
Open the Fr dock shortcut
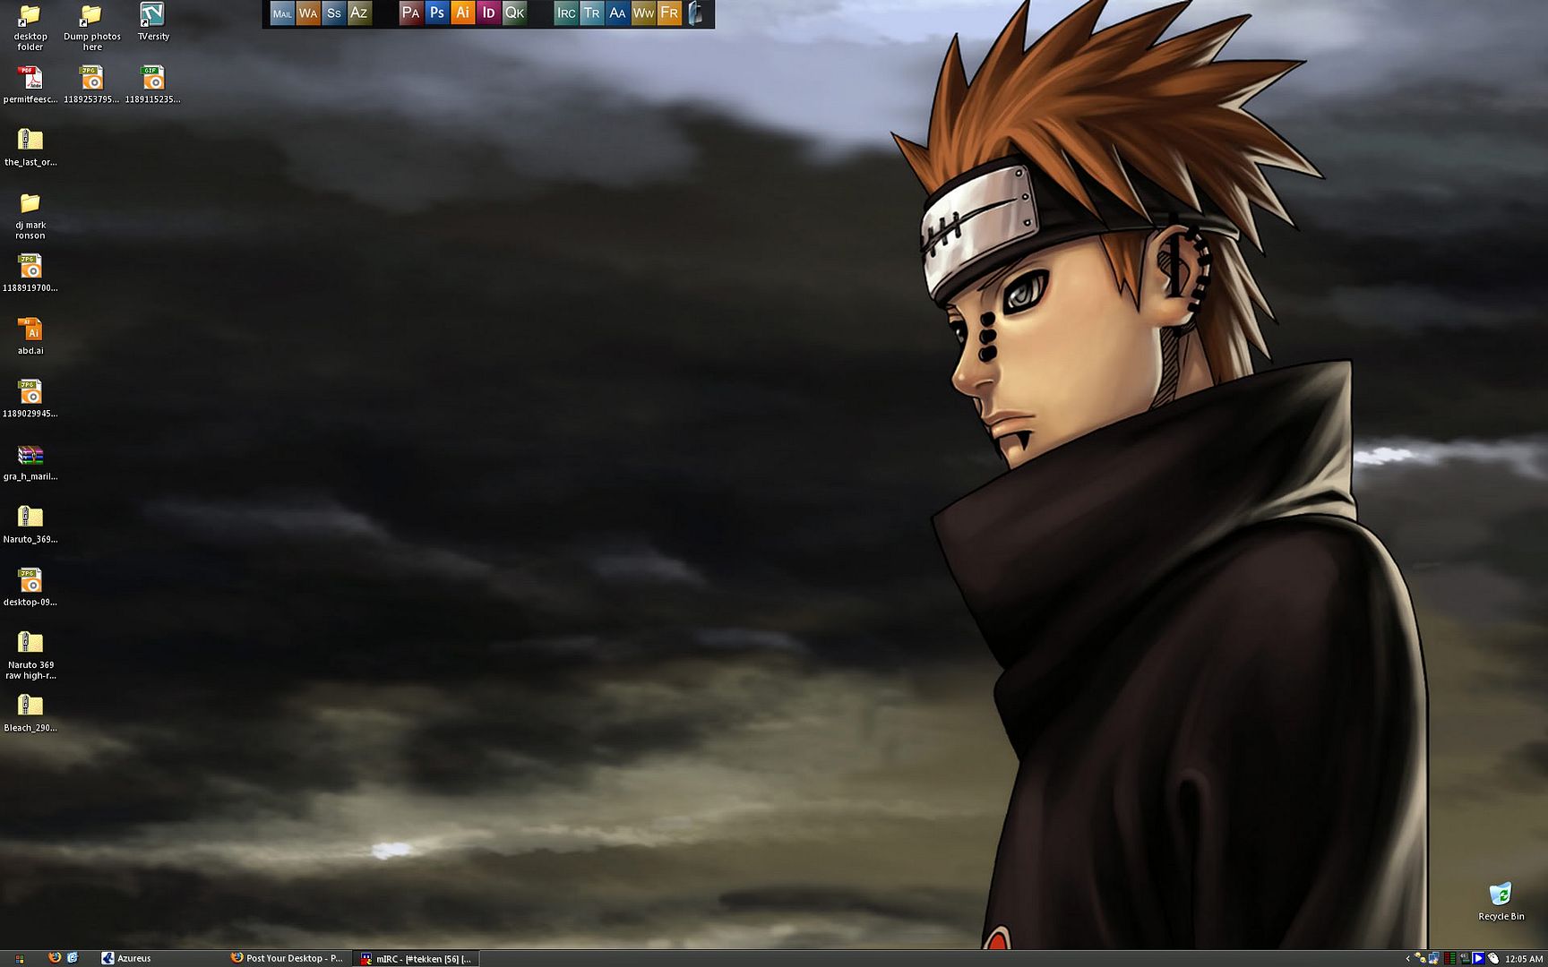669,13
